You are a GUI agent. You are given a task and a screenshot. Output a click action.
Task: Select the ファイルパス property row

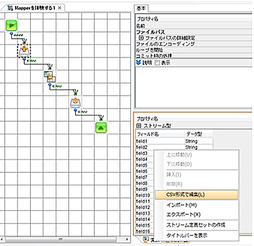pos(194,32)
